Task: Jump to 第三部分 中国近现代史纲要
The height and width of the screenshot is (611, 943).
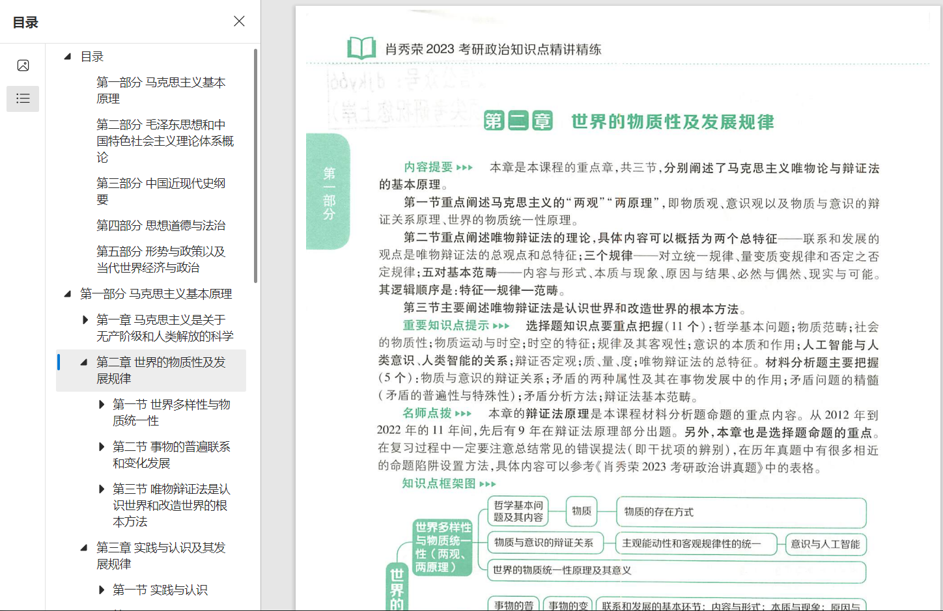Action: pos(161,191)
